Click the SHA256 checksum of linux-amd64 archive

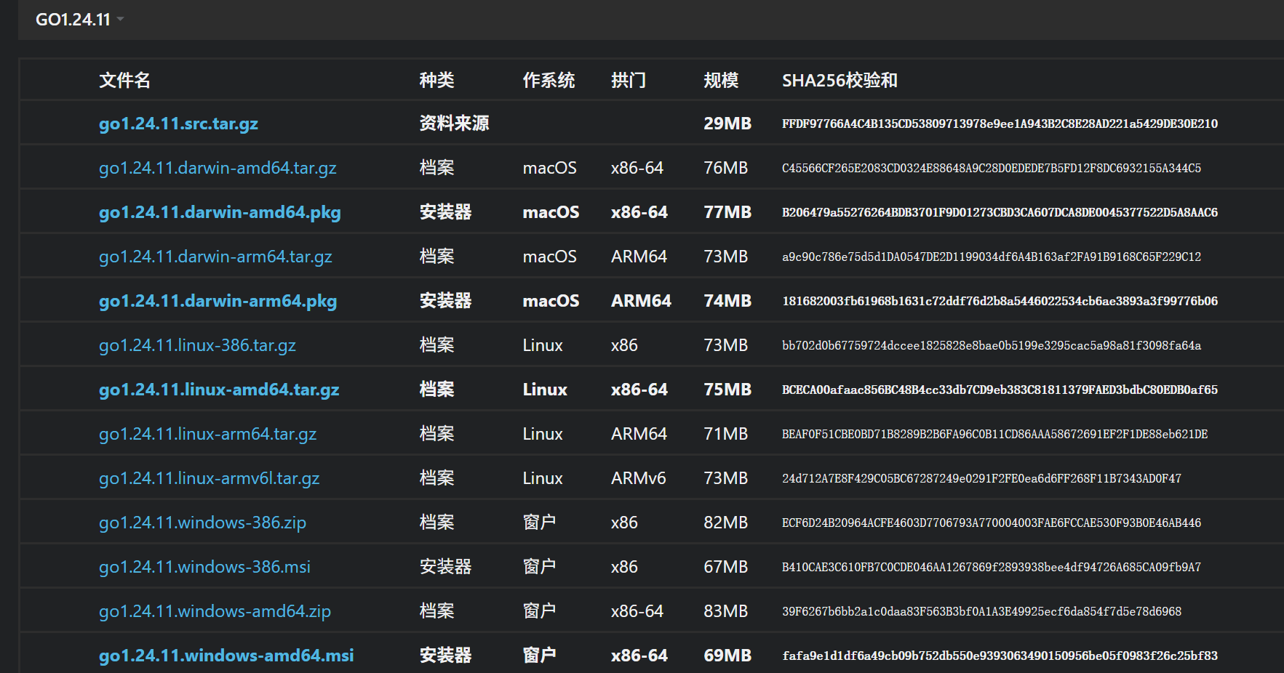[1000, 390]
